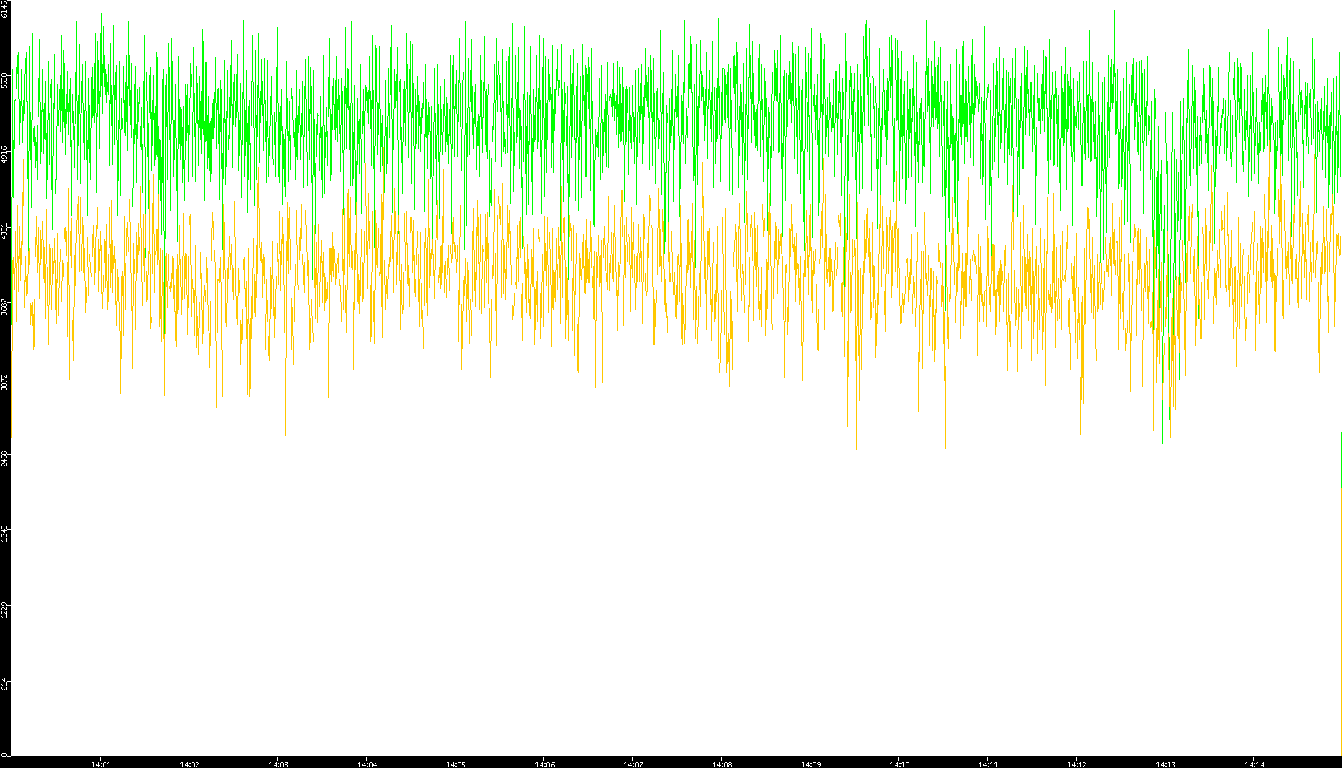Select the 14:09 time axis label
Screen dimensions: 1342x768
tap(811, 764)
